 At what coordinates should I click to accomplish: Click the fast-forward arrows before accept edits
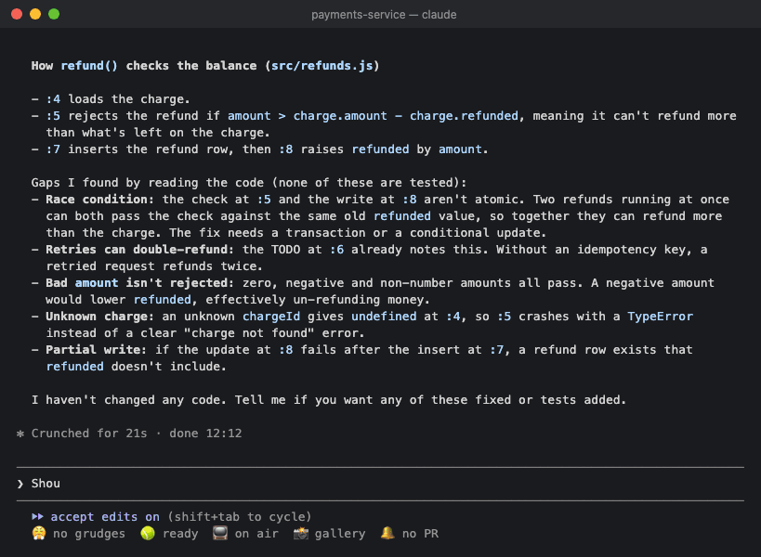point(37,517)
